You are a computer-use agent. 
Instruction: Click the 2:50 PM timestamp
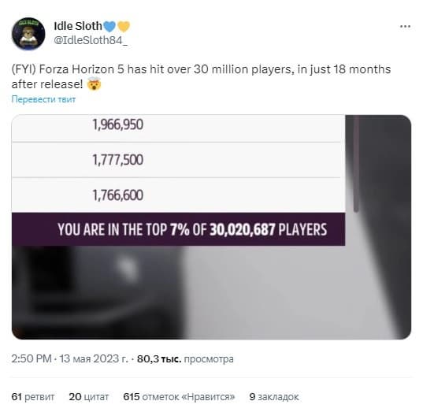(32, 358)
